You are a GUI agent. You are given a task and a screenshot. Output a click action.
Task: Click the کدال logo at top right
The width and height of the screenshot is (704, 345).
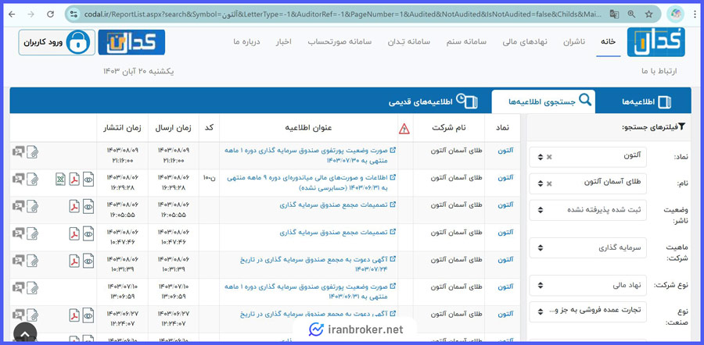pos(656,42)
